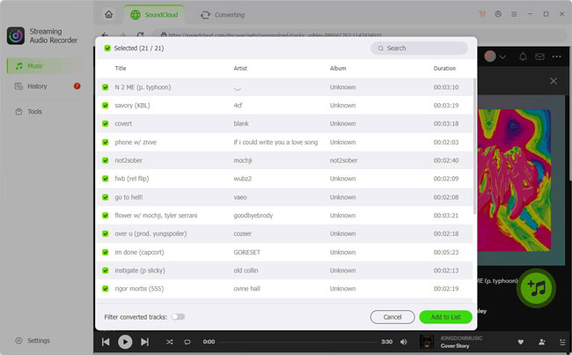This screenshot has height=355, width=572.
Task: Click album 'not2sober' cell
Action: click(x=343, y=160)
